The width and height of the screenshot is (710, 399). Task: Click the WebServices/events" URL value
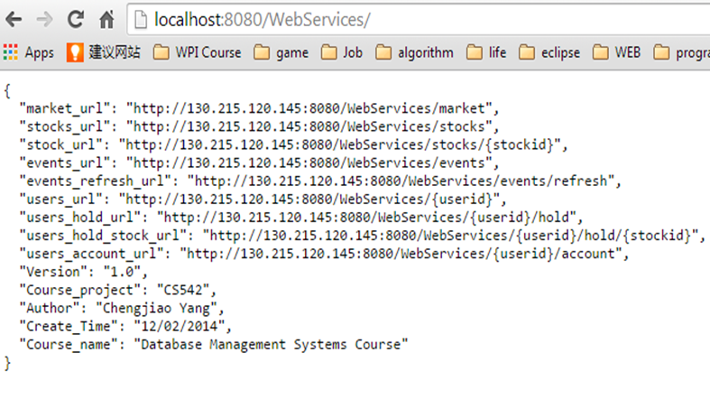pos(309,163)
